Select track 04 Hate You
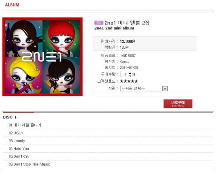Viewport: 218px width, 174px height. (x=19, y=149)
